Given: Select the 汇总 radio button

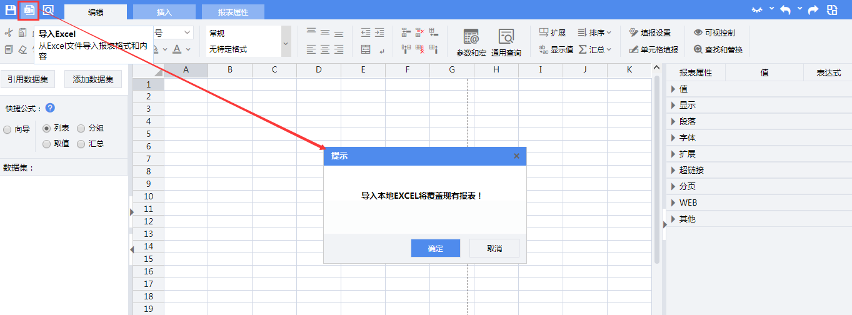Looking at the screenshot, I should (x=81, y=144).
